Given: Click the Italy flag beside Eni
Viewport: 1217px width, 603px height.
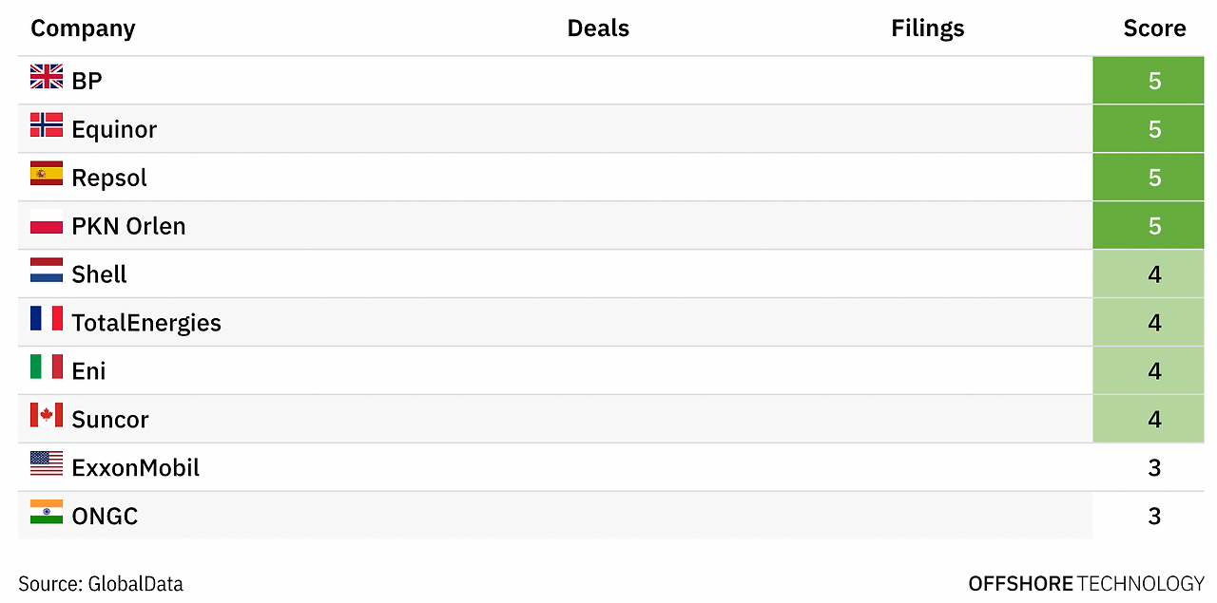Looking at the screenshot, I should [x=47, y=367].
